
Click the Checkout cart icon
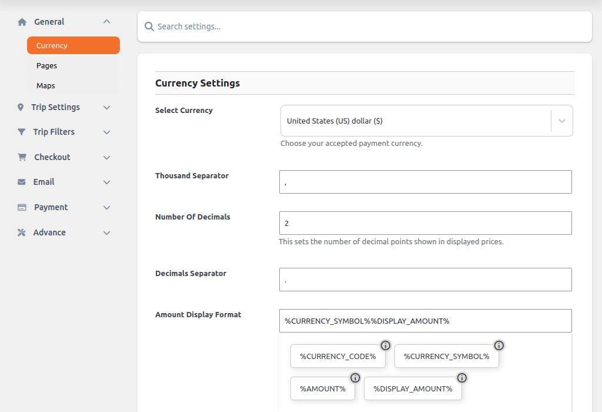[22, 157]
